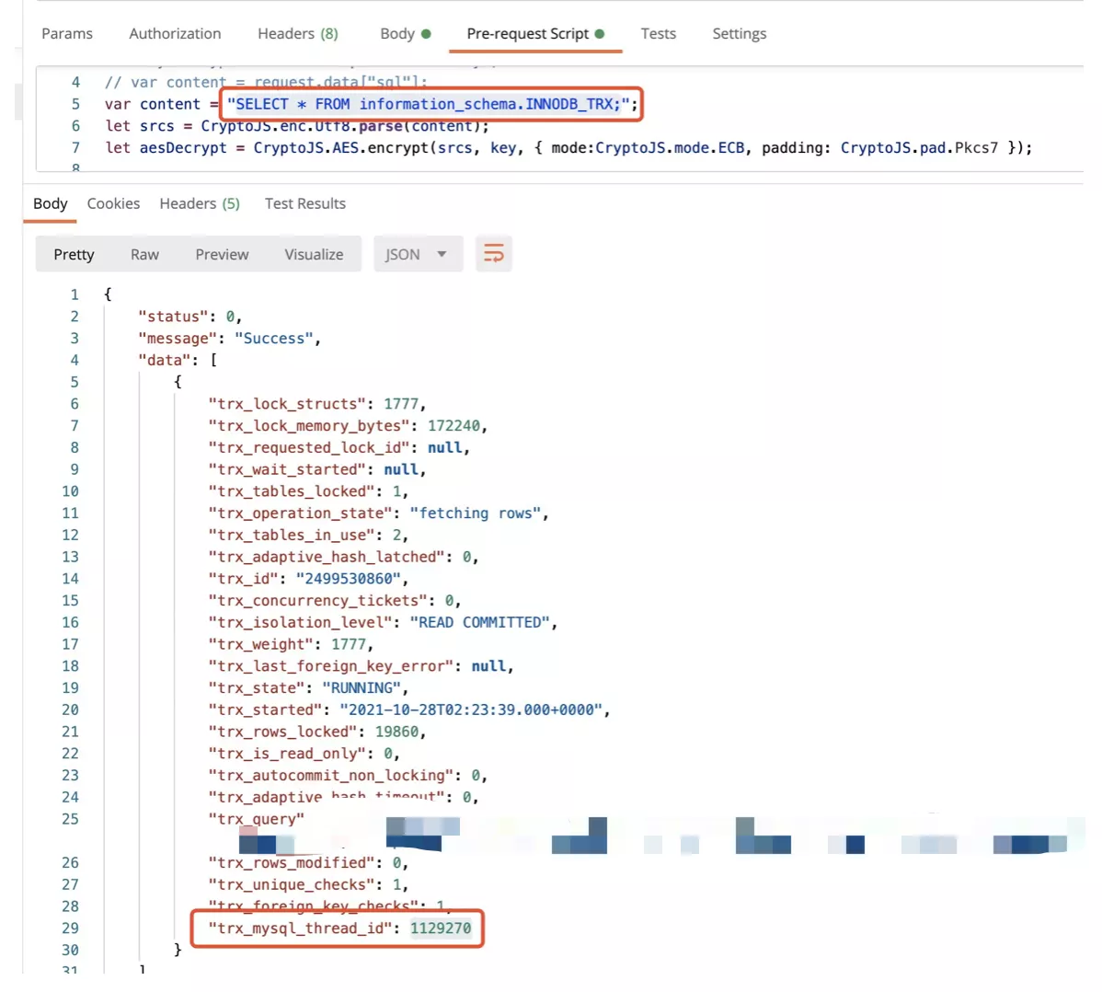1102x992 pixels.
Task: Click the "trx_mysql_thread_id" key in response
Action: coord(300,928)
